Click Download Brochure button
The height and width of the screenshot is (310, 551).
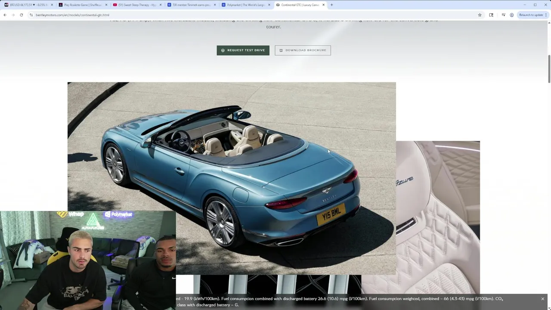click(x=303, y=50)
